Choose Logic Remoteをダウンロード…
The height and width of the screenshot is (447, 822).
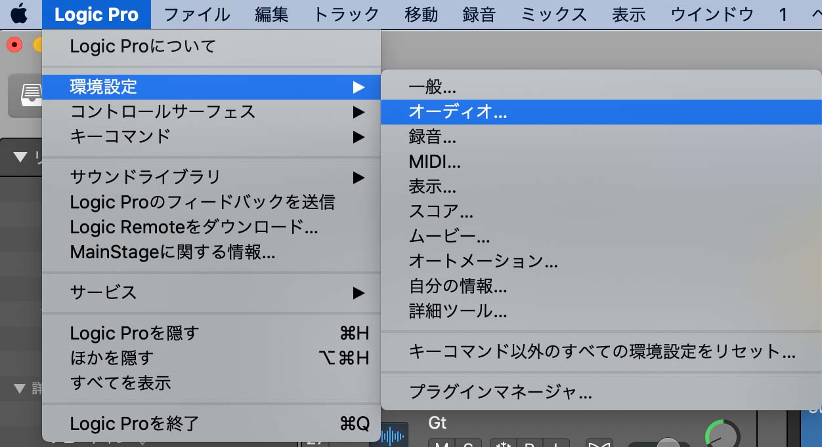coord(211,227)
